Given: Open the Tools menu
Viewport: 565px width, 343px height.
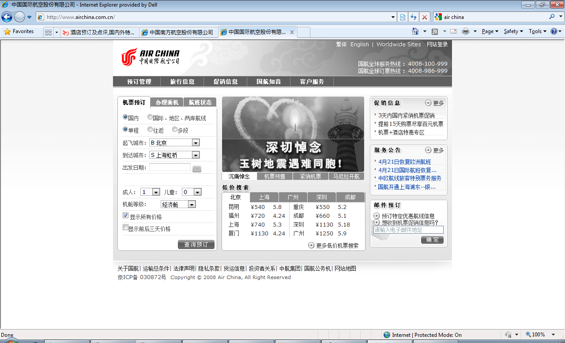Looking at the screenshot, I should [x=538, y=31].
